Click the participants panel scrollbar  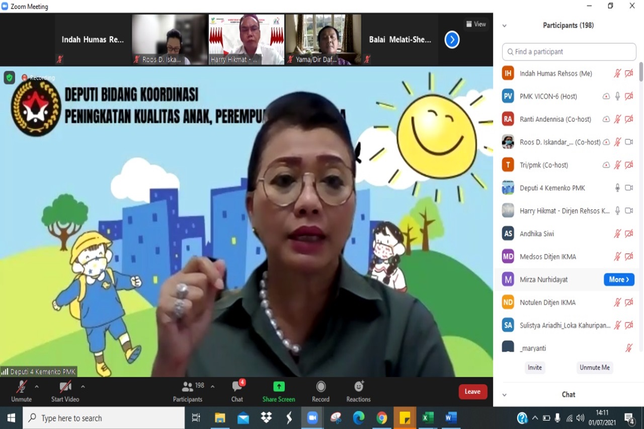click(x=641, y=71)
